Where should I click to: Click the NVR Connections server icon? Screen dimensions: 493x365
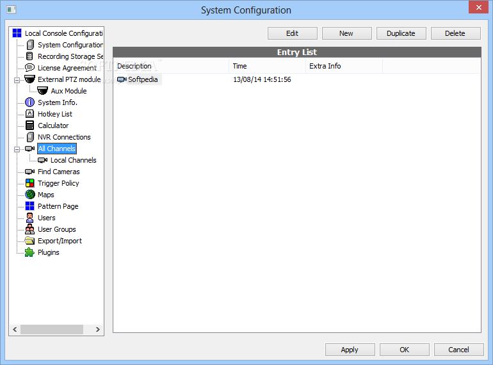(x=30, y=137)
